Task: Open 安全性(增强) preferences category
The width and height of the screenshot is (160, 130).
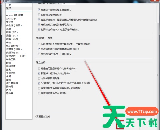Action: [x=14, y=25]
